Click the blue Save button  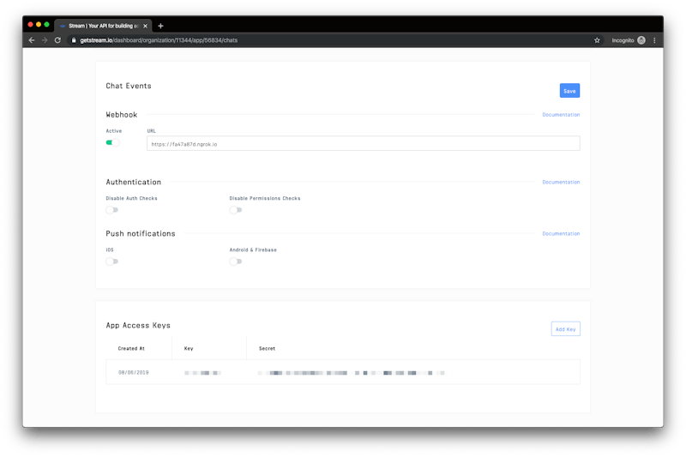569,91
